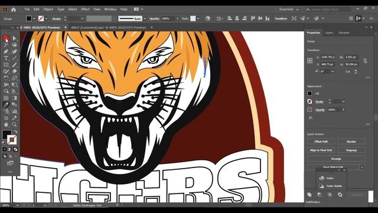
Task: Click the Arrange button
Action: [336, 159]
